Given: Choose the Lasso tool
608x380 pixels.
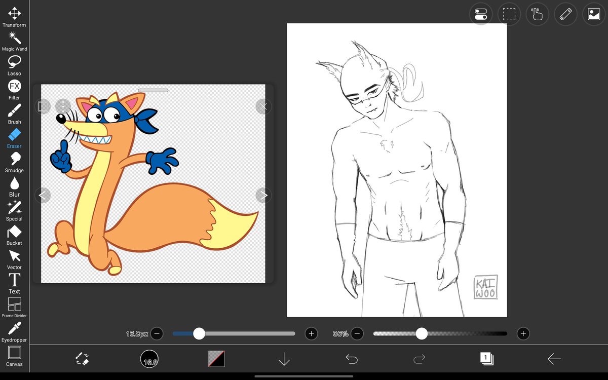Looking at the screenshot, I should 14,66.
